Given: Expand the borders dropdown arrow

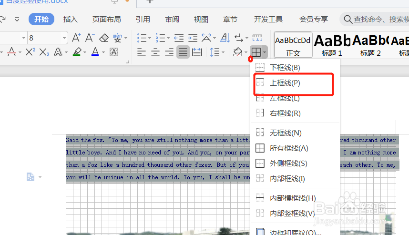Looking at the screenshot, I should point(265,52).
